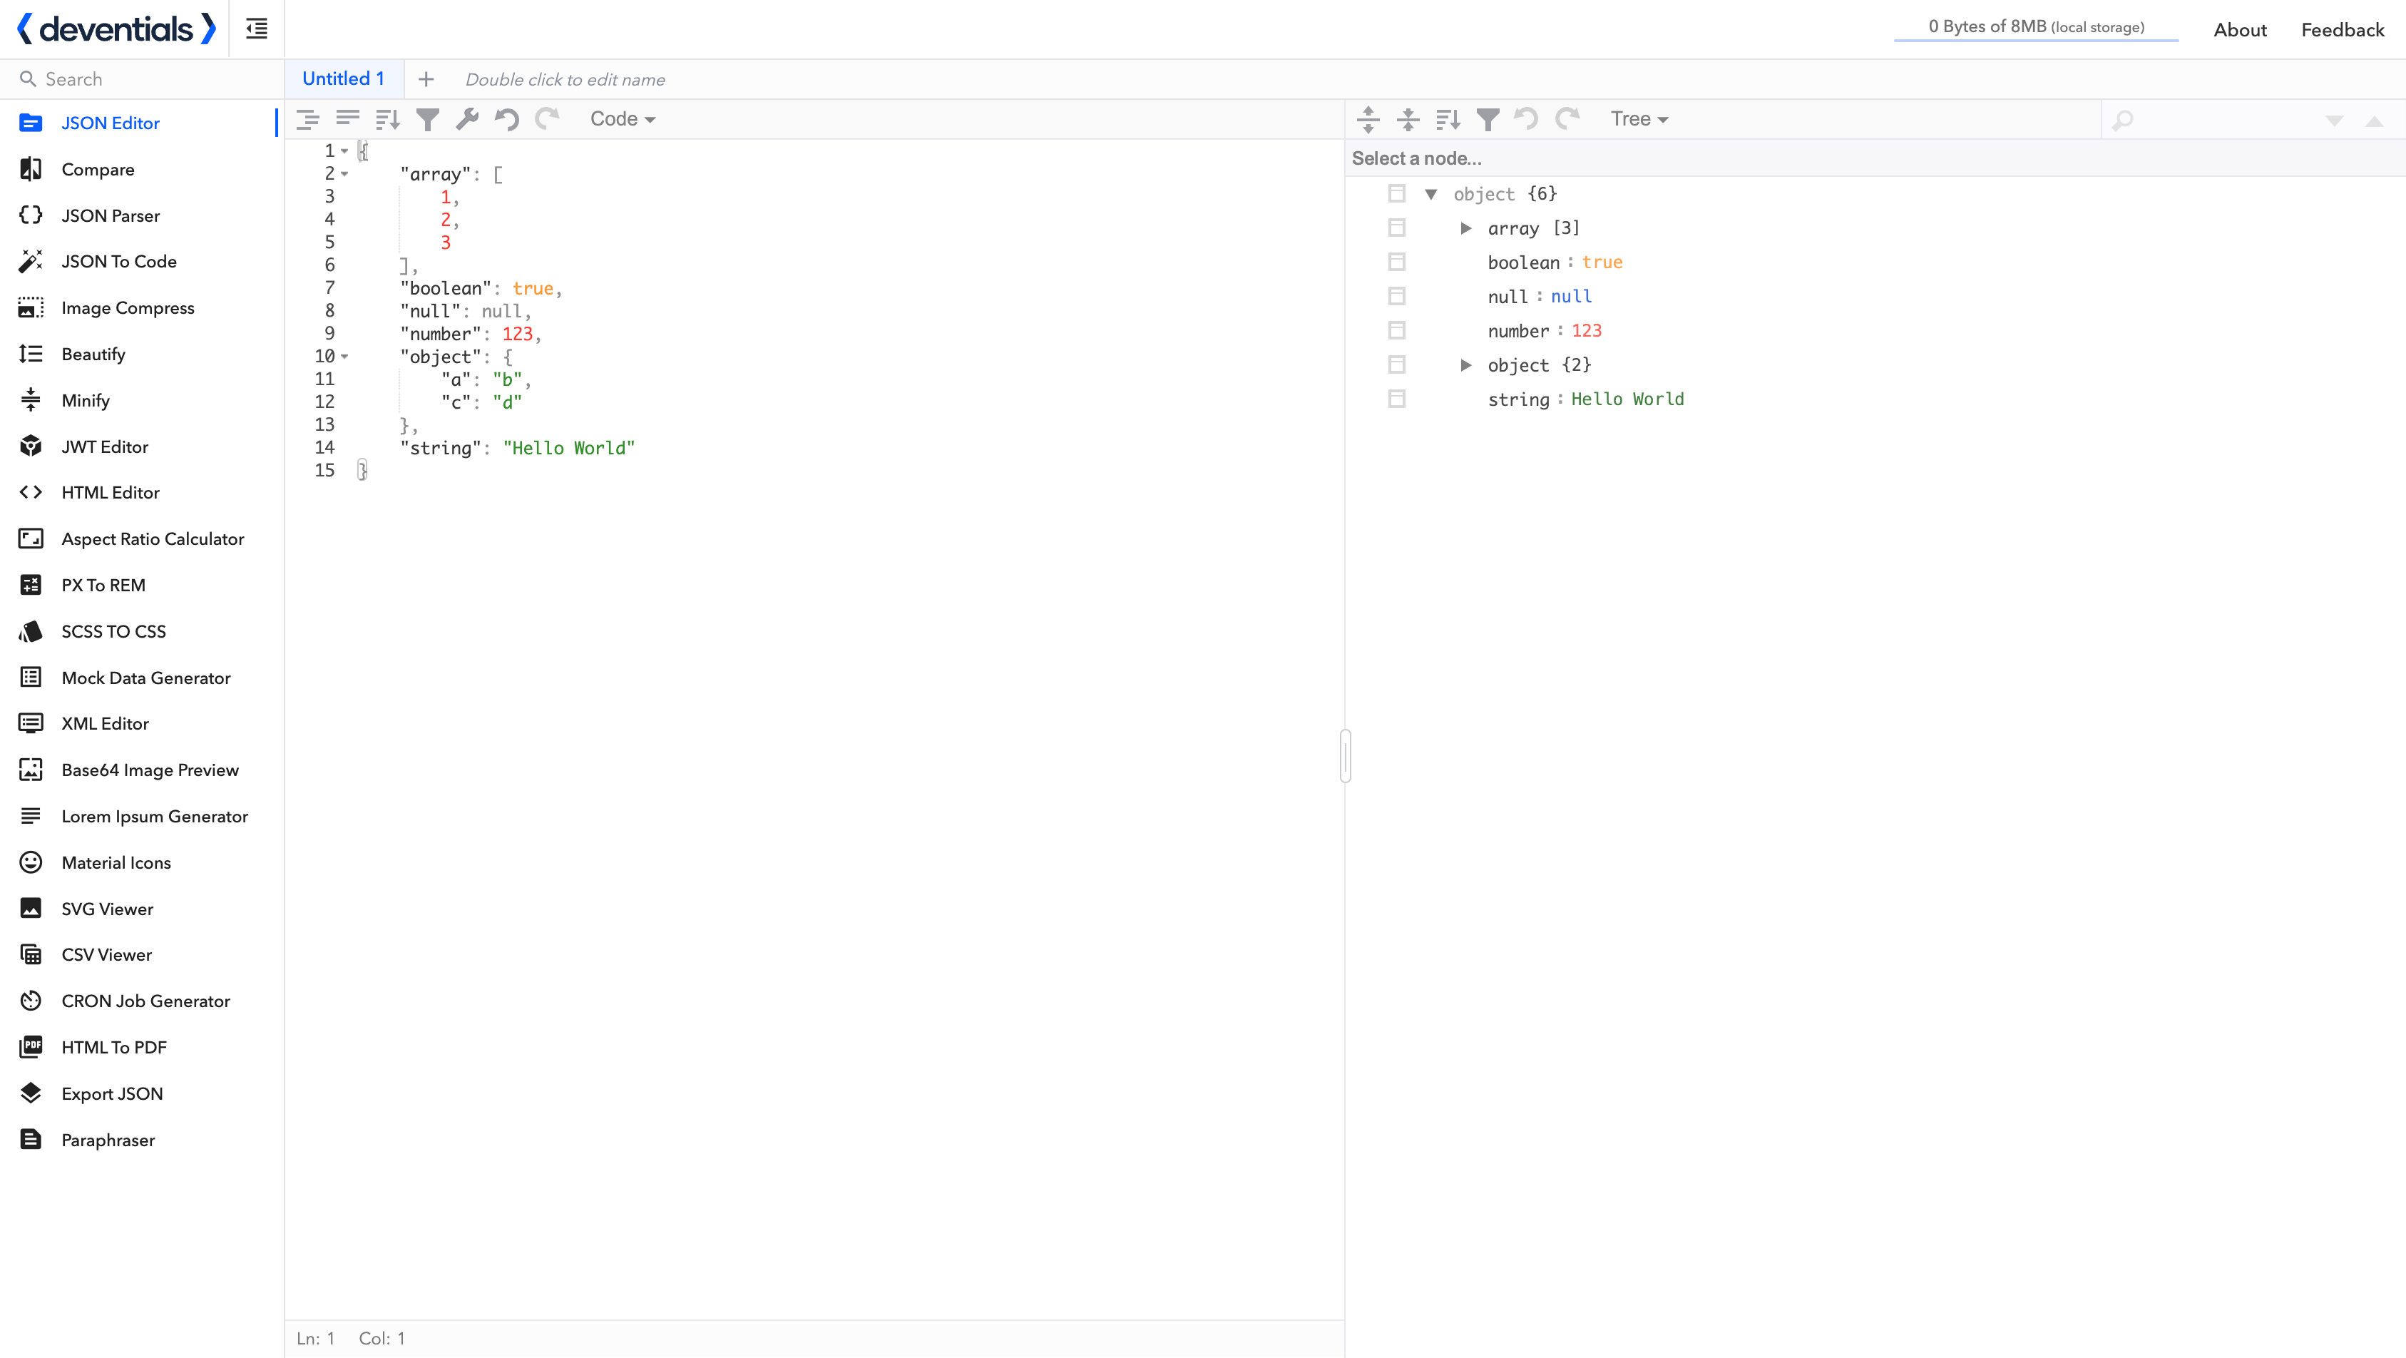Open Paraphraser tool

(142, 1140)
